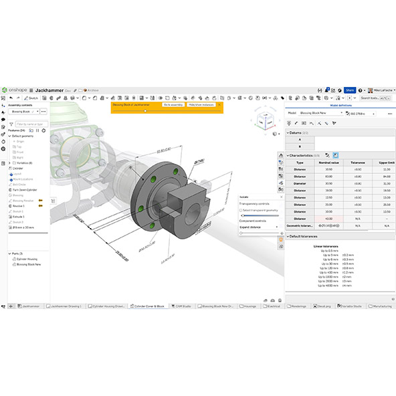This screenshot has width=396, height=396.
Task: Click the view cube
Action: [265, 120]
